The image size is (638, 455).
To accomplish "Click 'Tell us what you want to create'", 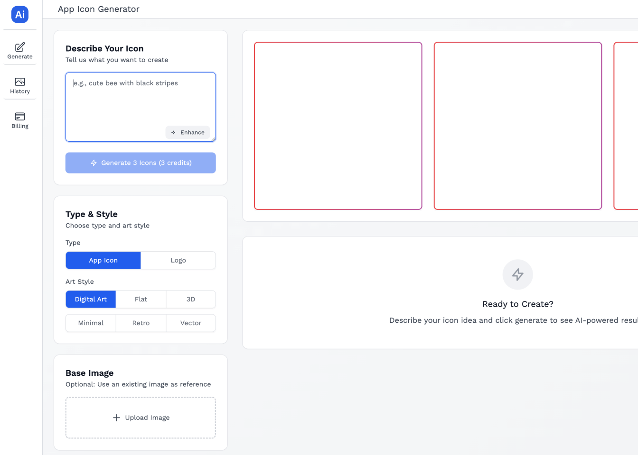I will 117,60.
